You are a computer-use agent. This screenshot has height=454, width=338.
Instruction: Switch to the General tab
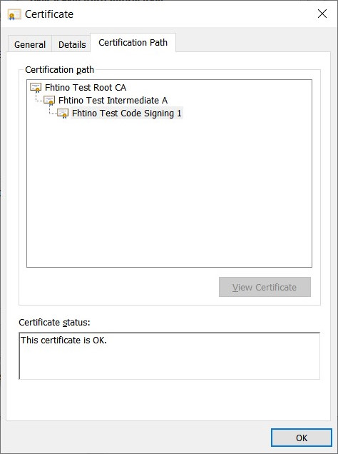pos(30,44)
